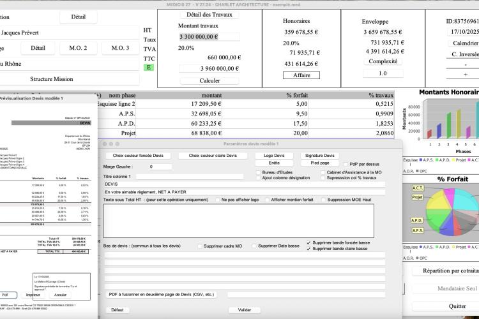Check Supprimer Date basse option
Screen dimensions: 479x319
point(254,246)
